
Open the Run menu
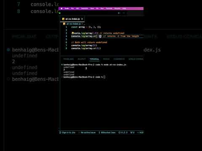102,8
